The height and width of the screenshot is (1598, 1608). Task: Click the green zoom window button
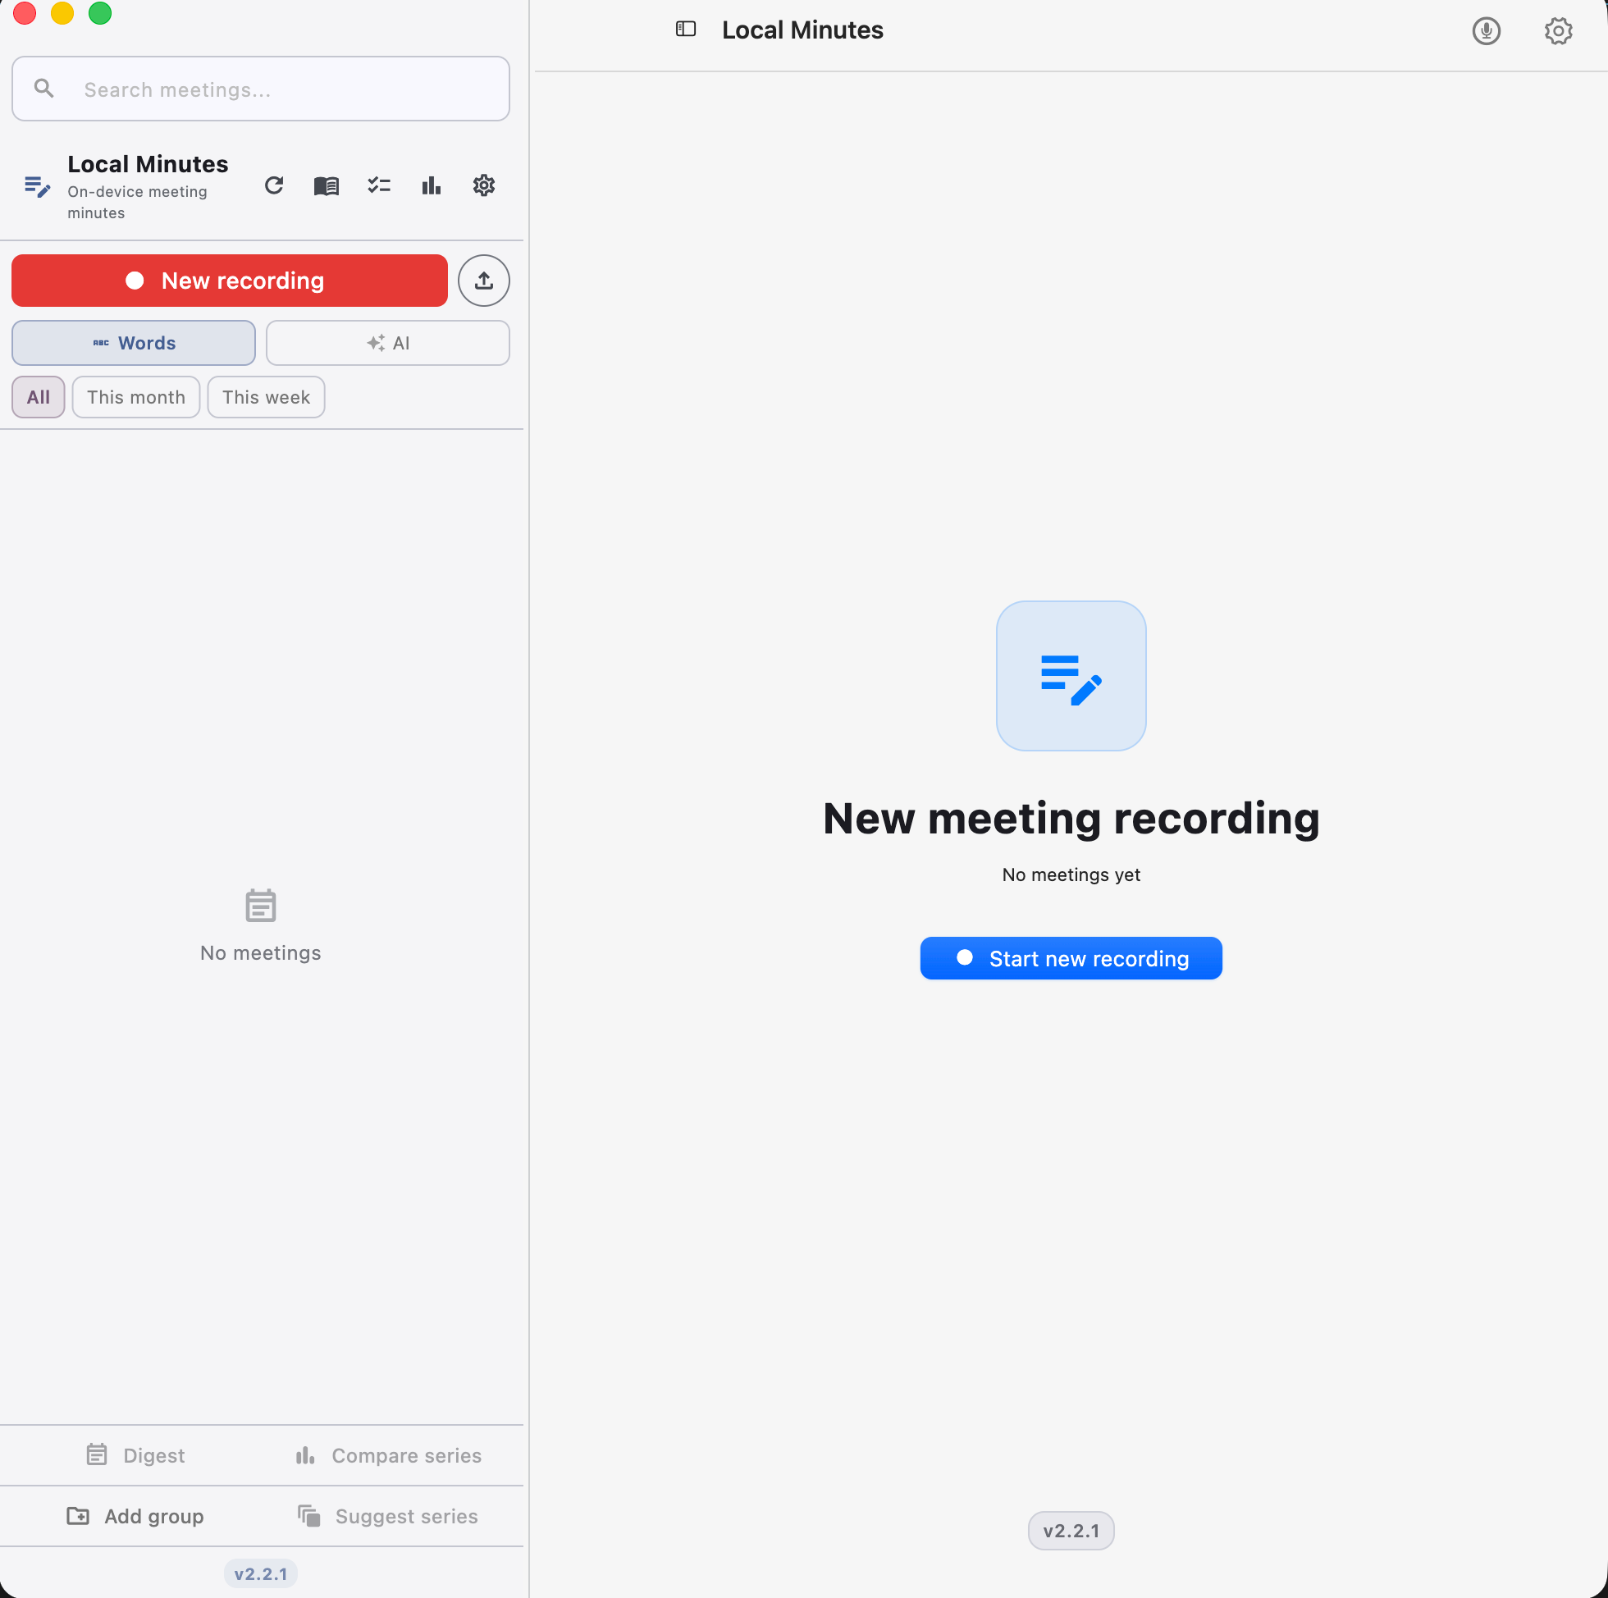100,13
